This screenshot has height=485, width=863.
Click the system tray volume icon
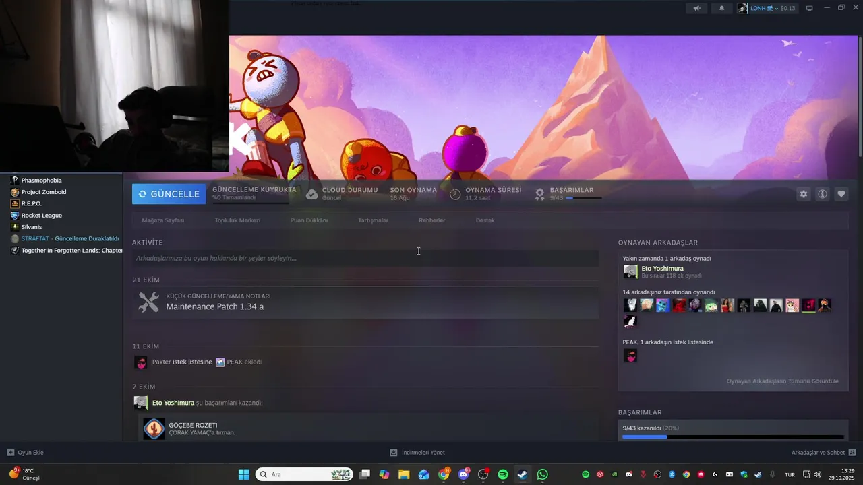tap(818, 474)
